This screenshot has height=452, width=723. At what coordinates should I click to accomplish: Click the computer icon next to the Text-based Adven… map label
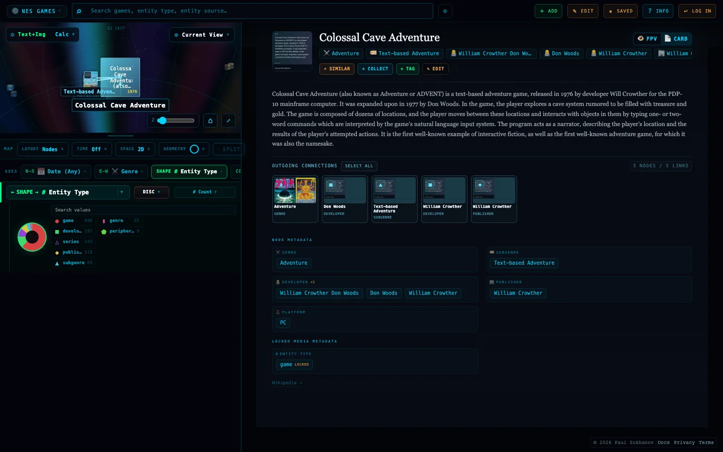(90, 79)
